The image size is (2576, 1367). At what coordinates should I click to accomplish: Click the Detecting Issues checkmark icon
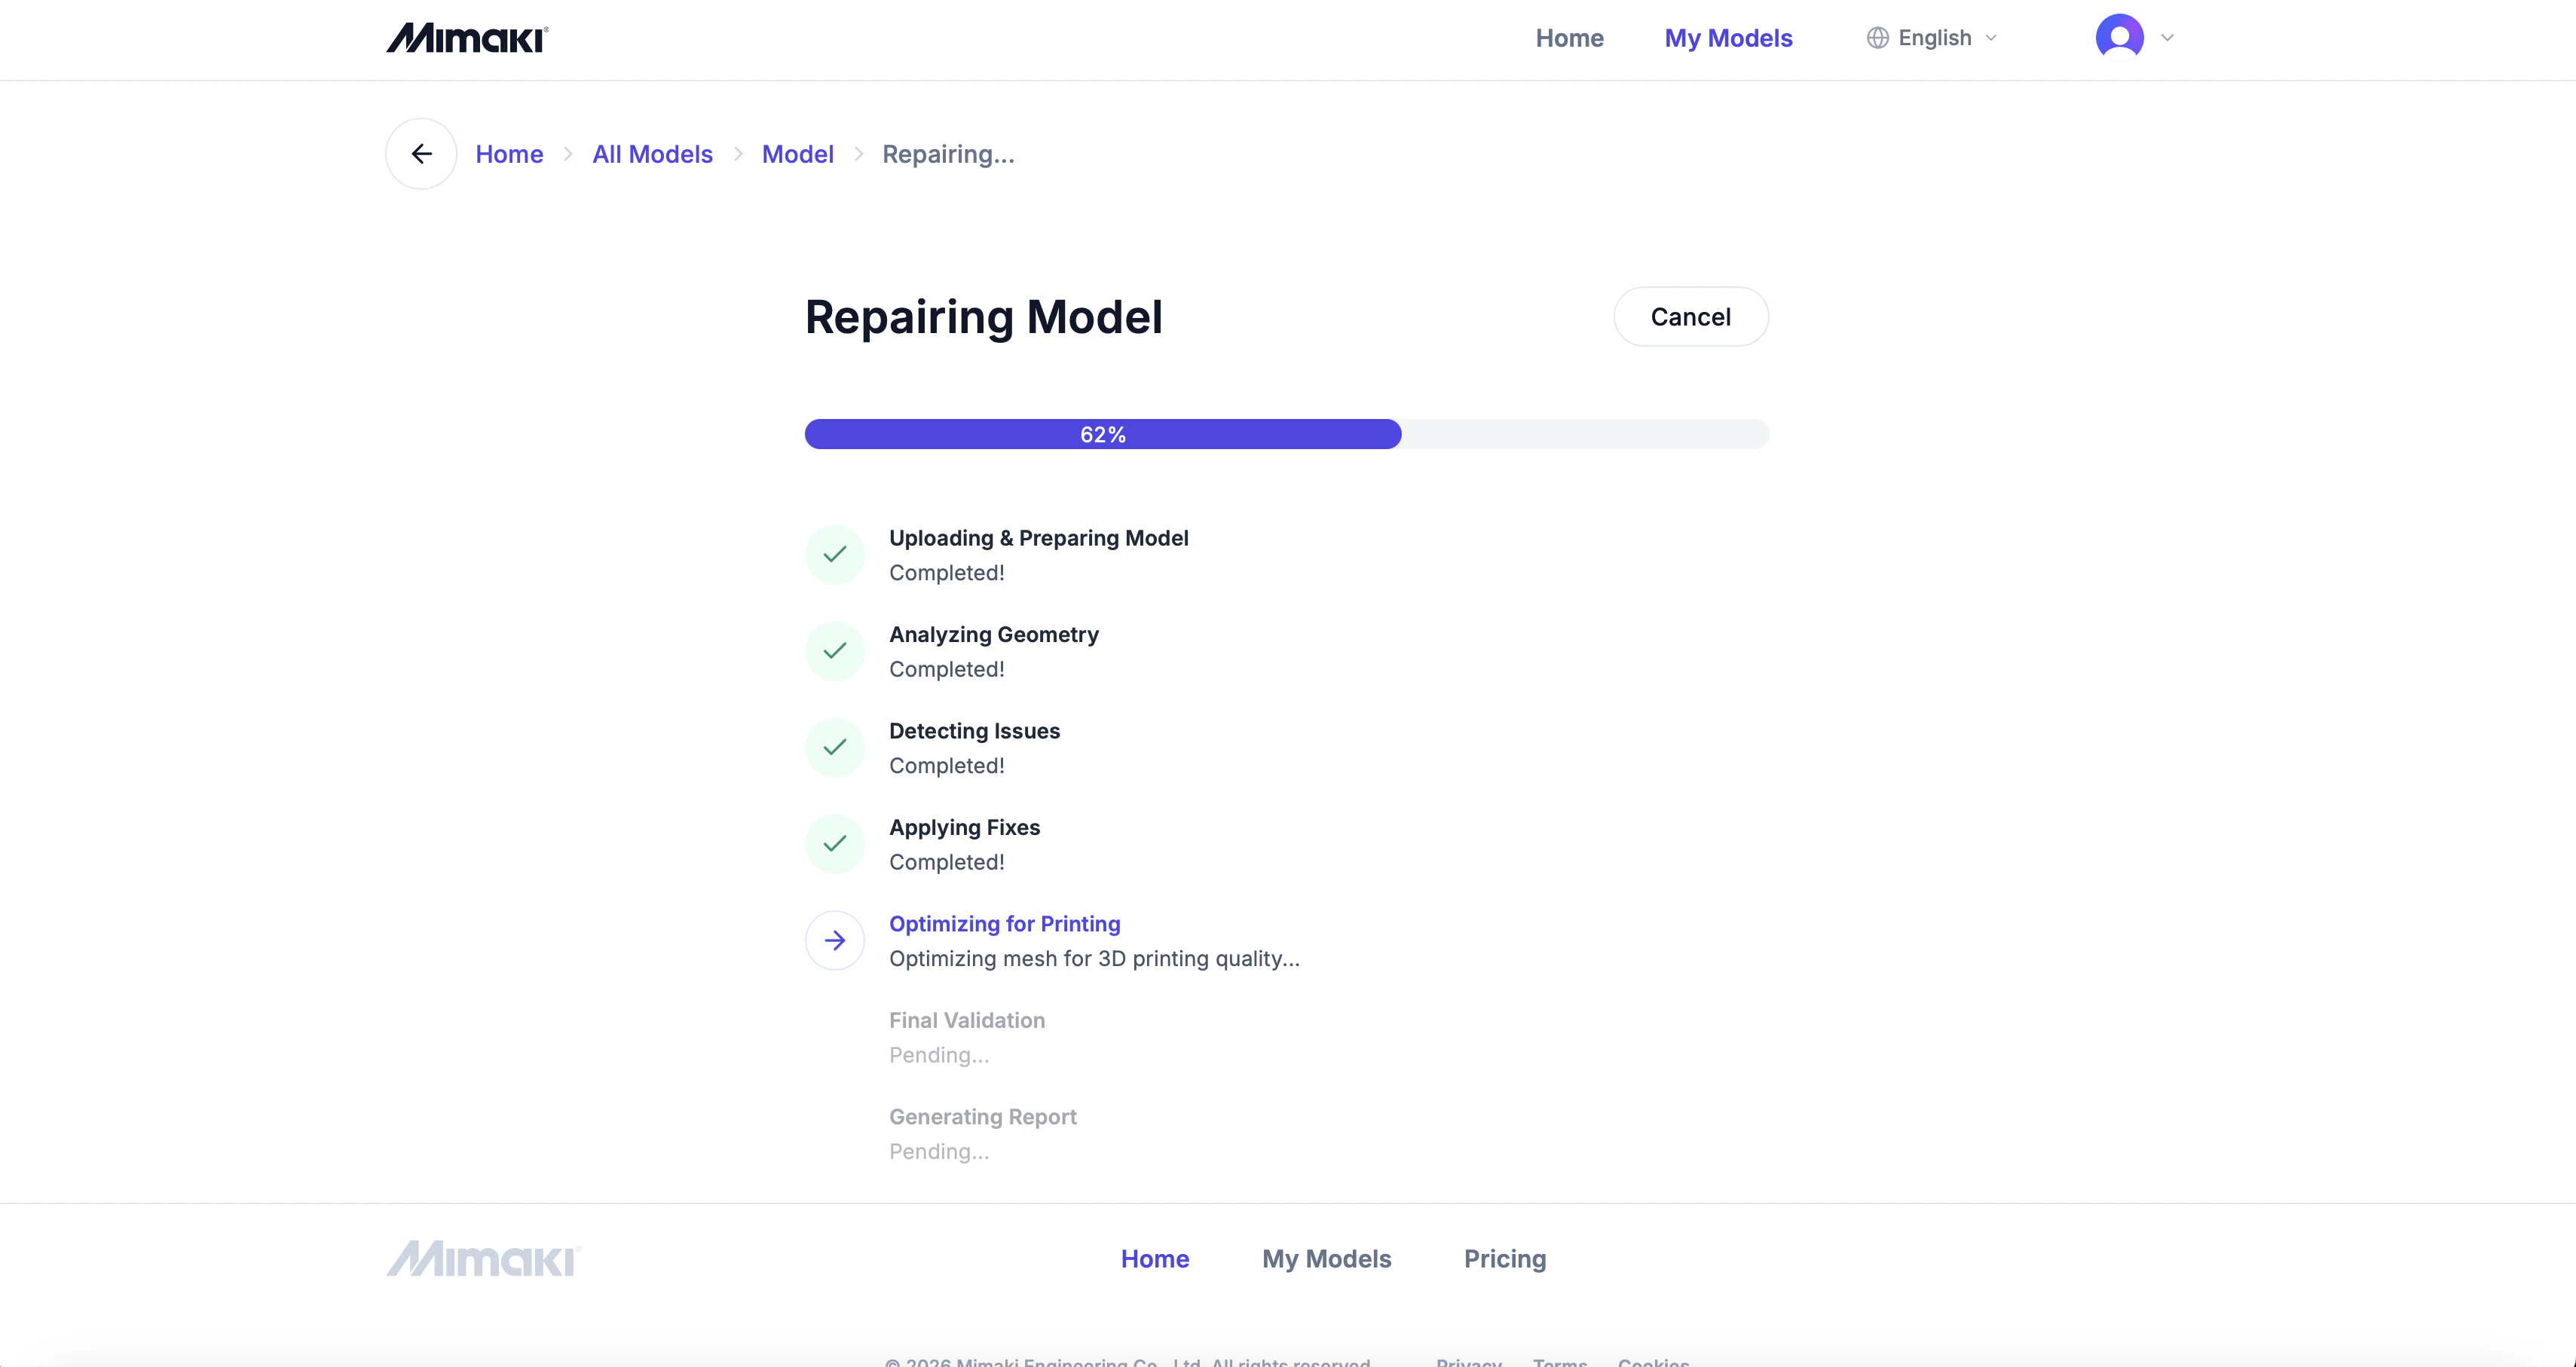coord(834,747)
